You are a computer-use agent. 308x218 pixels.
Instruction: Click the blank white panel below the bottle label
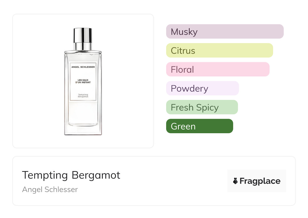pyautogui.click(x=83, y=112)
